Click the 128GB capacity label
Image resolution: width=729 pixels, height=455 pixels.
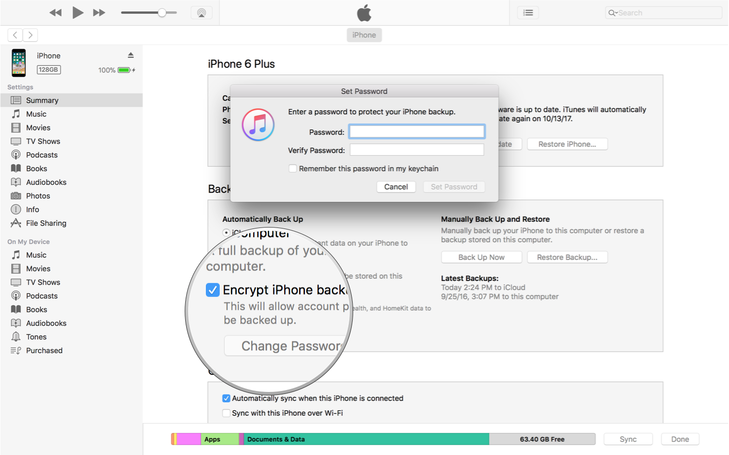[49, 69]
